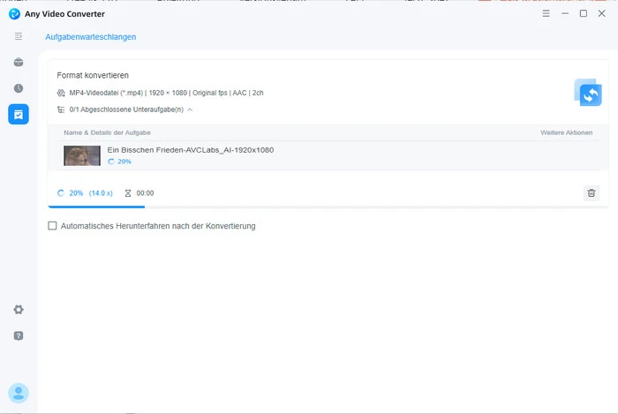Click the format convert icon

click(587, 92)
